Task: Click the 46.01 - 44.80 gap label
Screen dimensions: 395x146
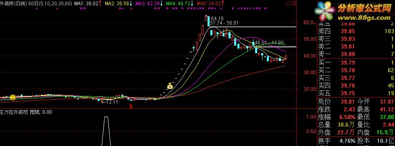Action: [x=269, y=43]
